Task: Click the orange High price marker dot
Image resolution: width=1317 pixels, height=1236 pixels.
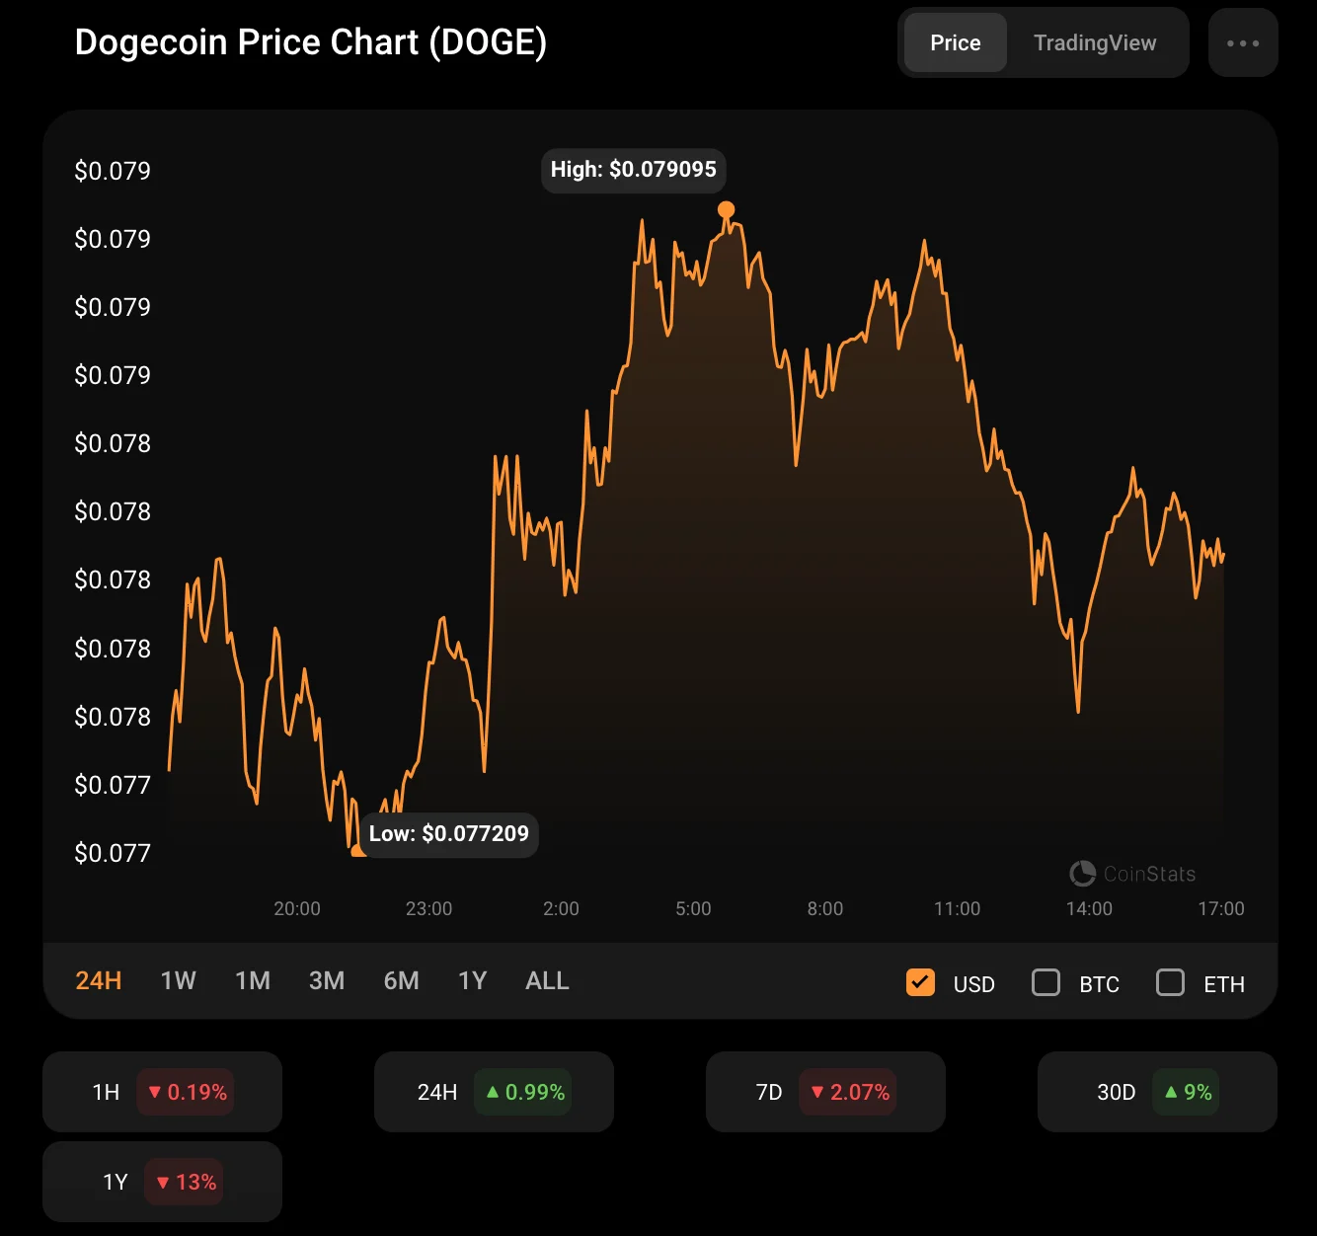Action: click(x=726, y=209)
